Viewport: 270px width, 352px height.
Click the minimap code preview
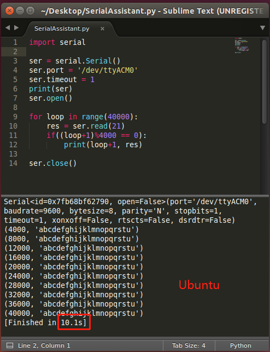(x=242, y=45)
